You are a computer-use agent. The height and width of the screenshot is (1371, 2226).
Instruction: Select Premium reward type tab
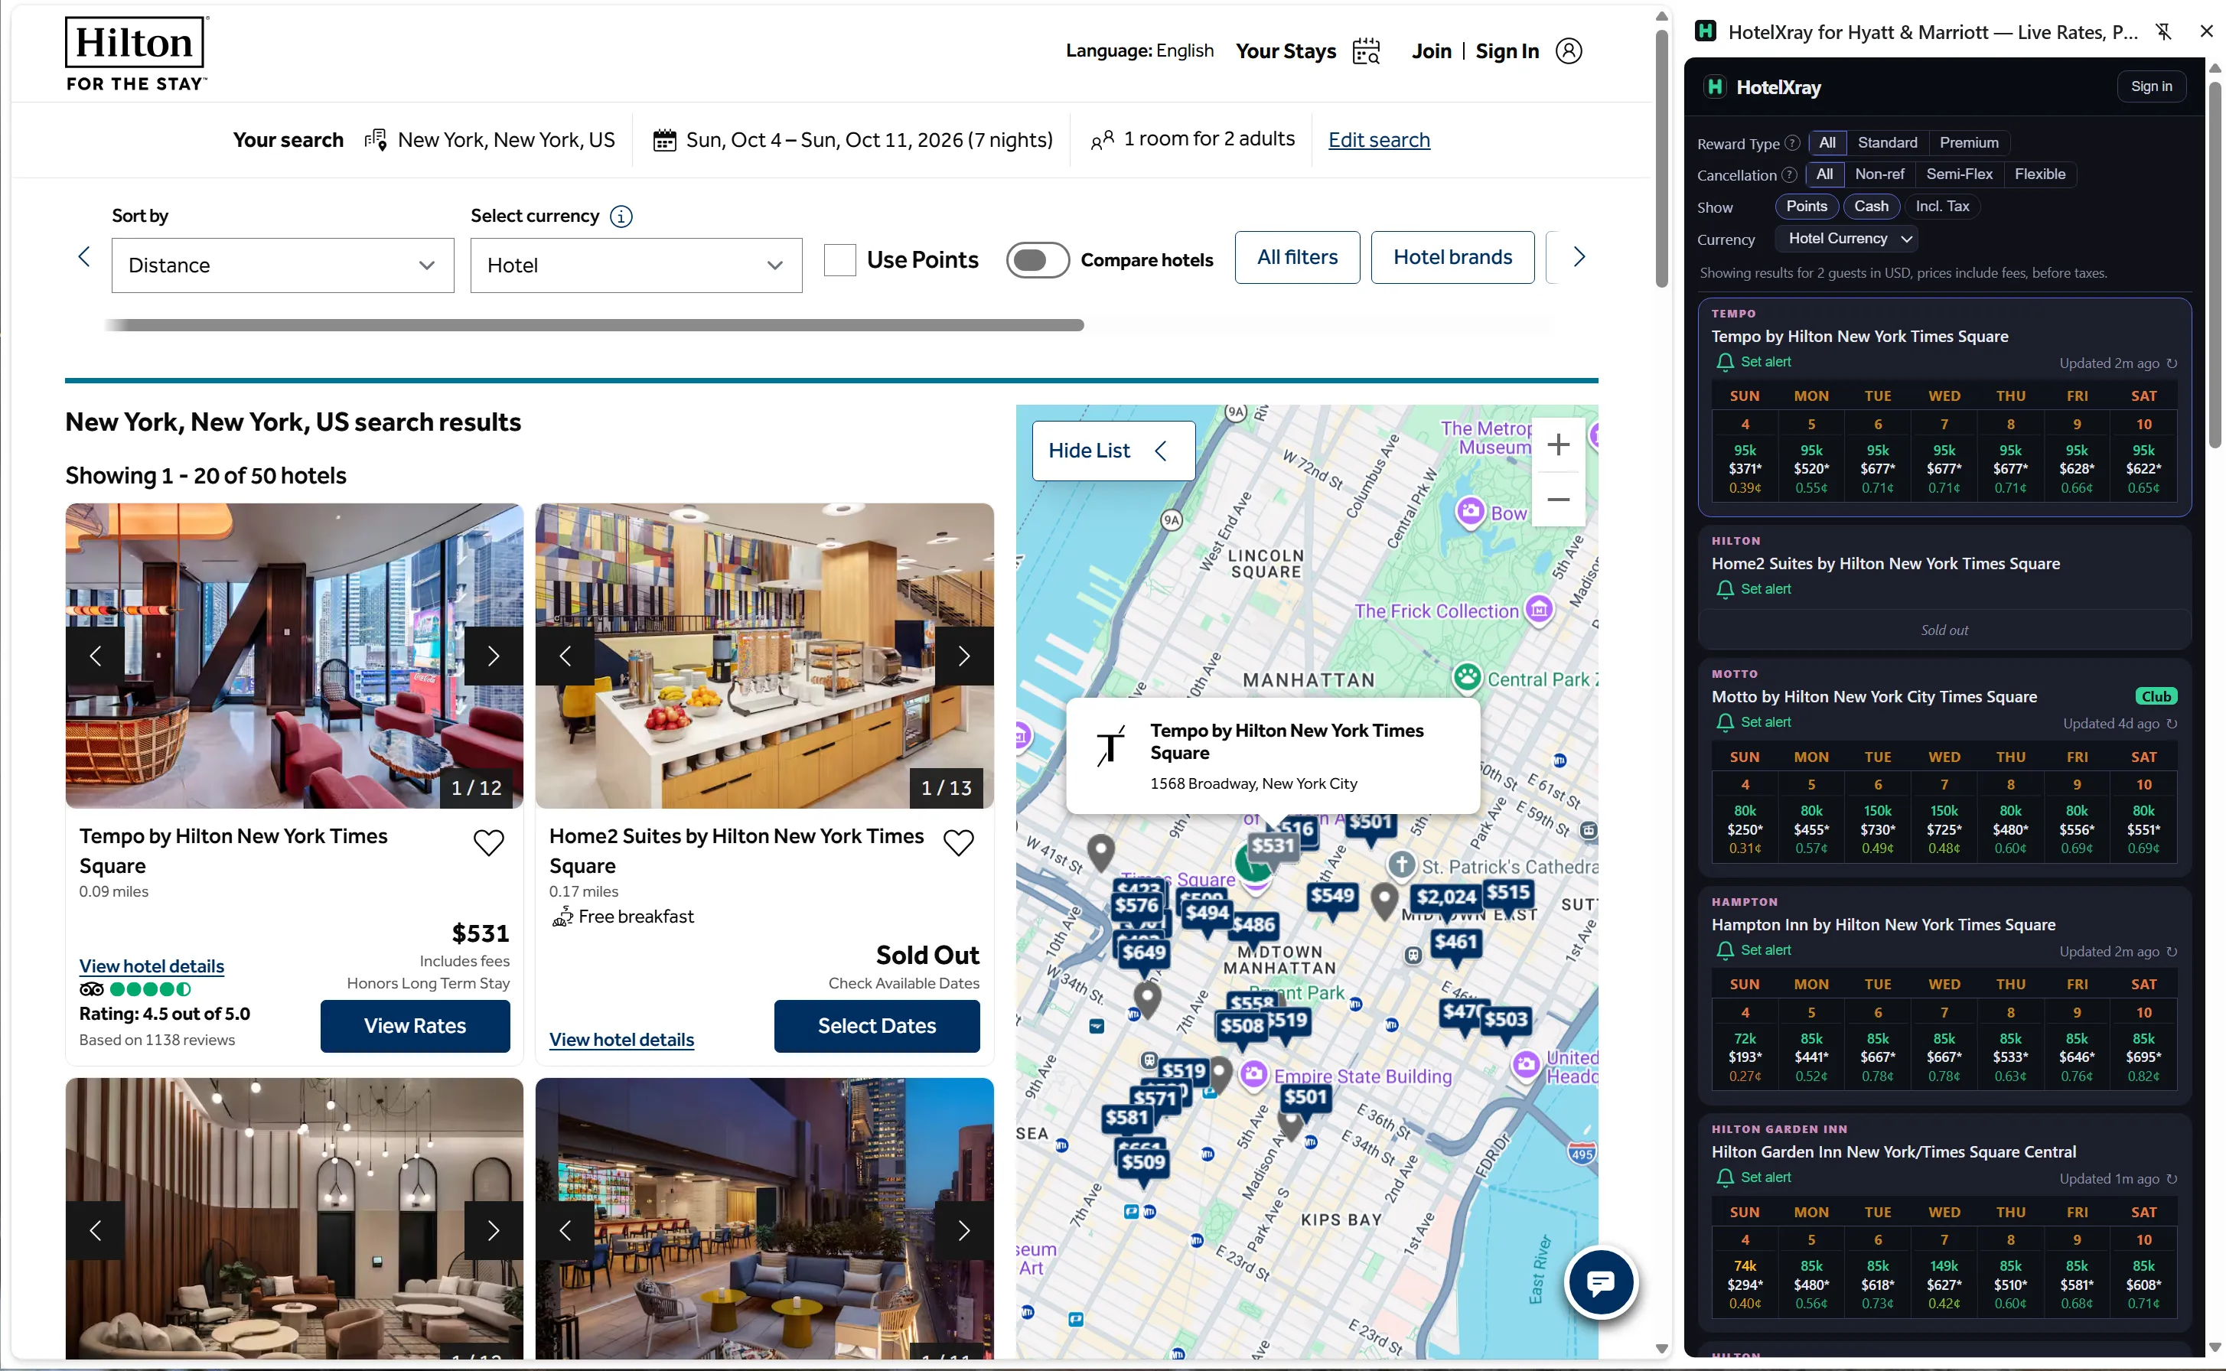coord(1968,142)
